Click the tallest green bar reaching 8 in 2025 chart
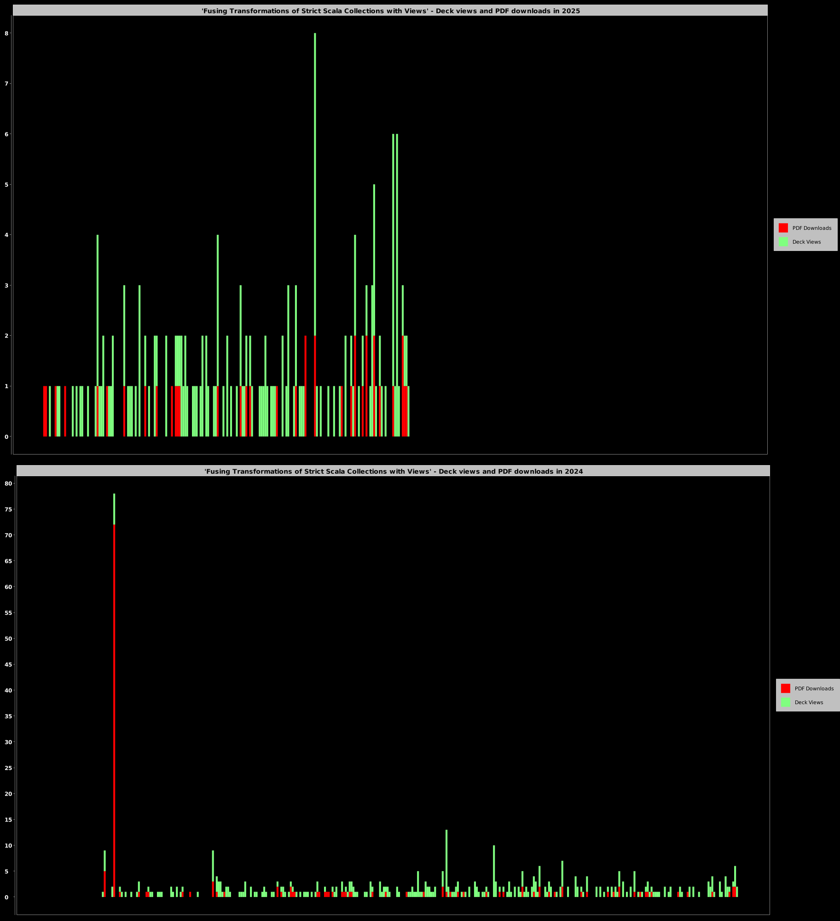 315,184
